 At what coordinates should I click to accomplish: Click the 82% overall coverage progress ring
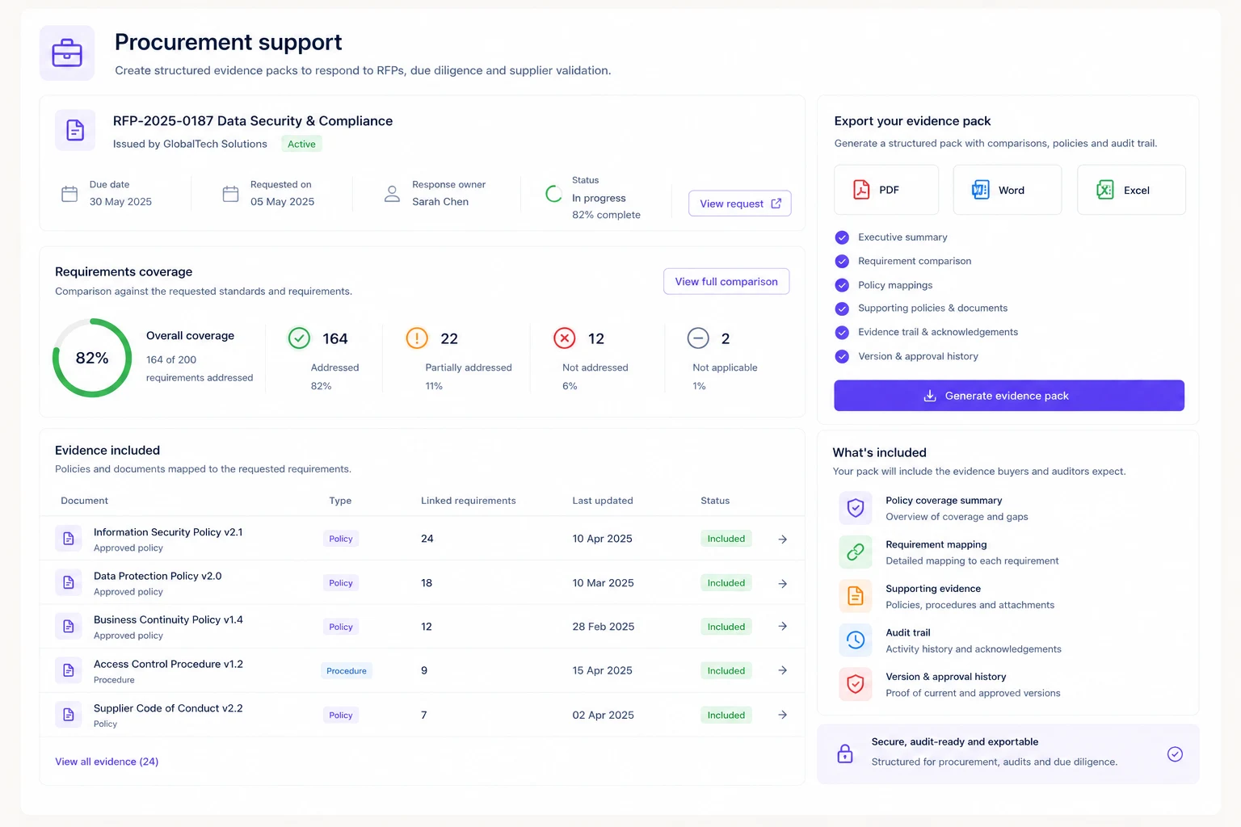tap(92, 358)
